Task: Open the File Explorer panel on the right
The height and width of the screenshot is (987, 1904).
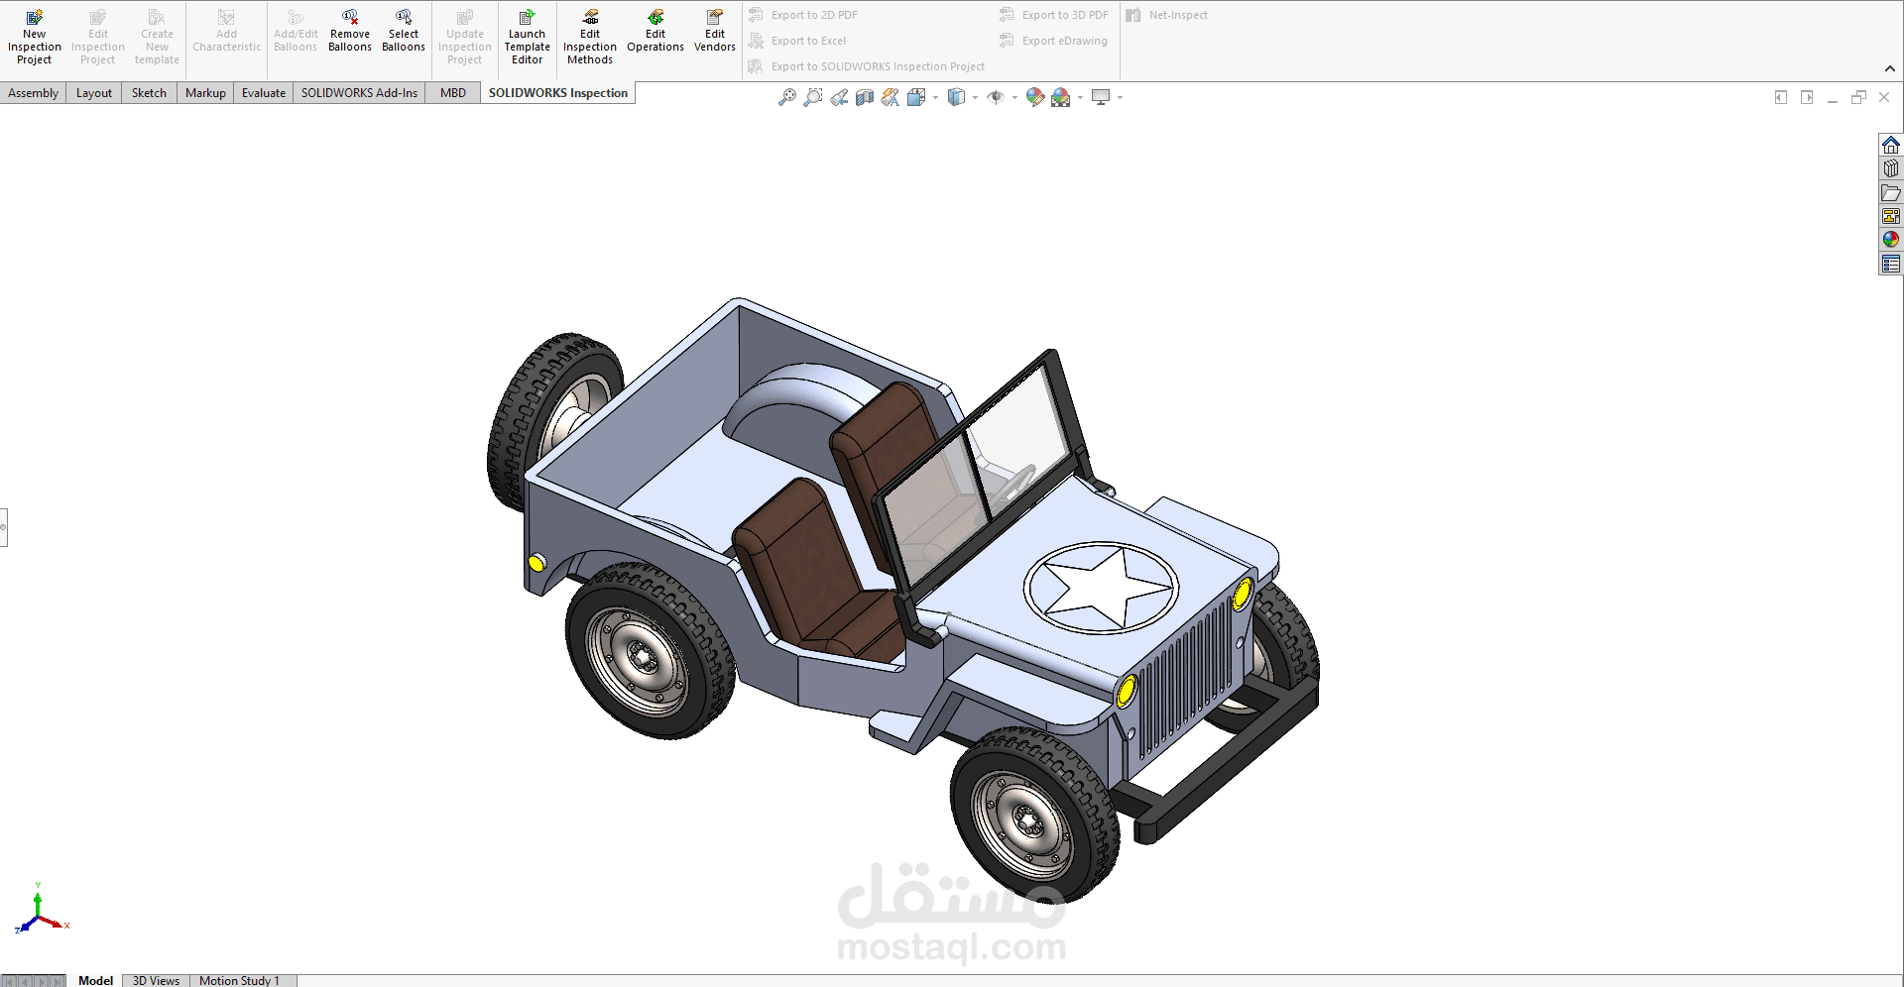Action: (x=1892, y=193)
